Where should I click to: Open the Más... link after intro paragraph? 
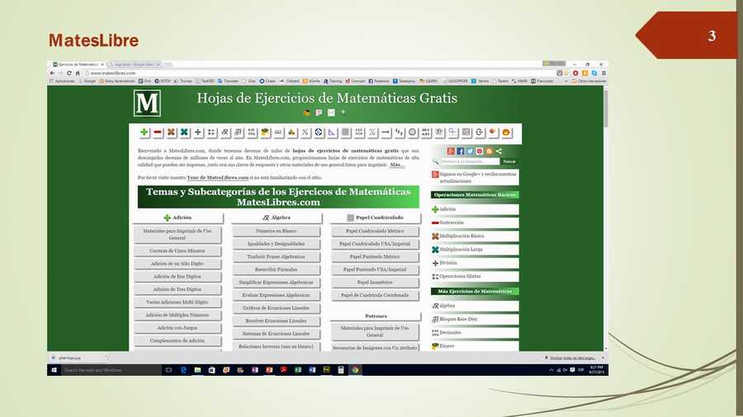tap(396, 165)
